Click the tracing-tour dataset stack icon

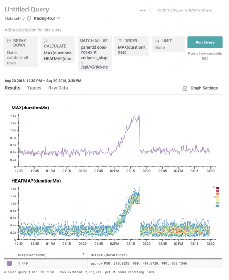[29, 18]
